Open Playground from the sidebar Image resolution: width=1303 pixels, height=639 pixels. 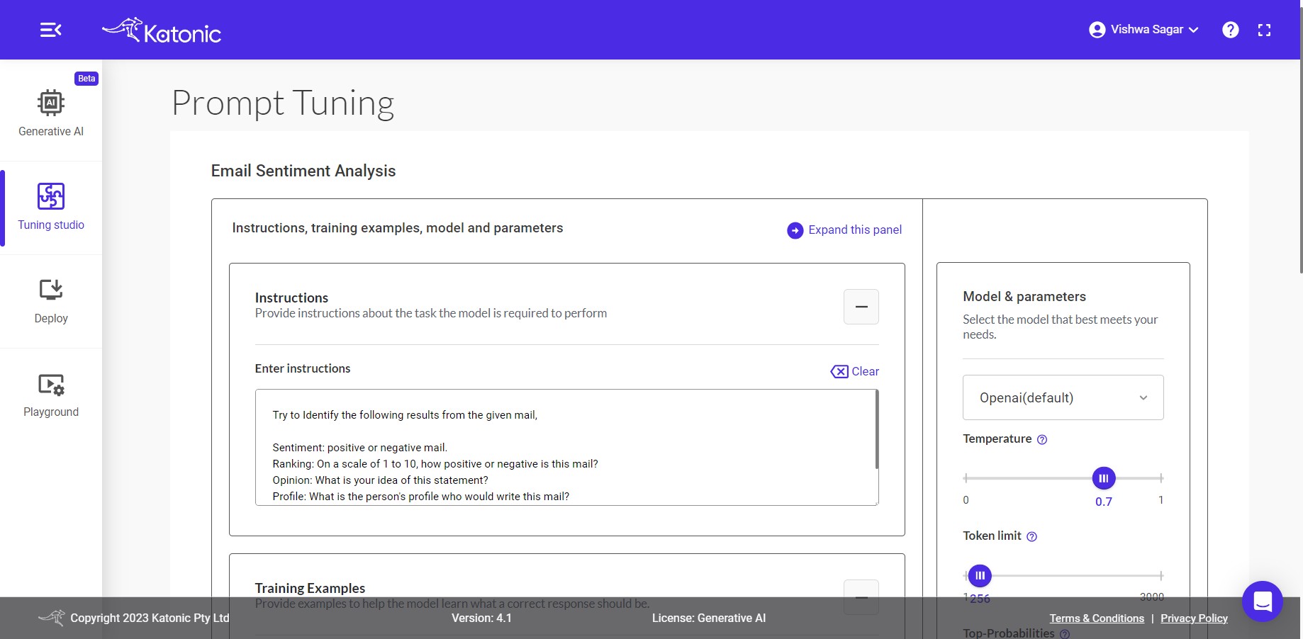click(51, 395)
